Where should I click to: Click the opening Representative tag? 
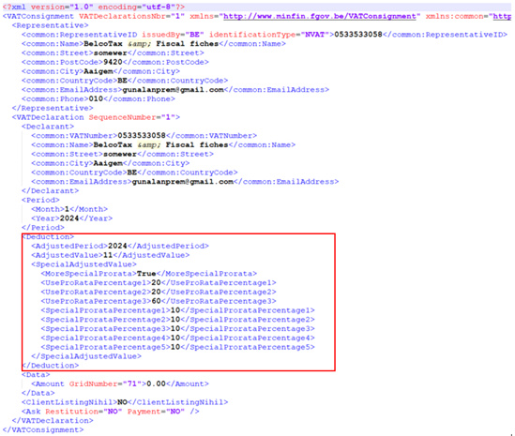click(51, 25)
